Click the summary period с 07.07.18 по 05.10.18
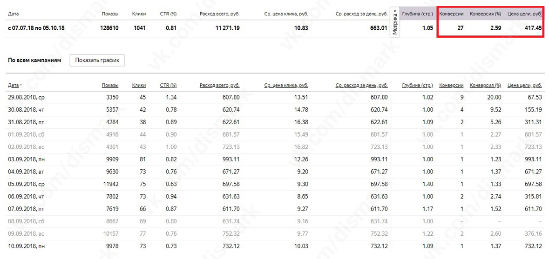Screen dimensions: 549x259 [x=36, y=28]
